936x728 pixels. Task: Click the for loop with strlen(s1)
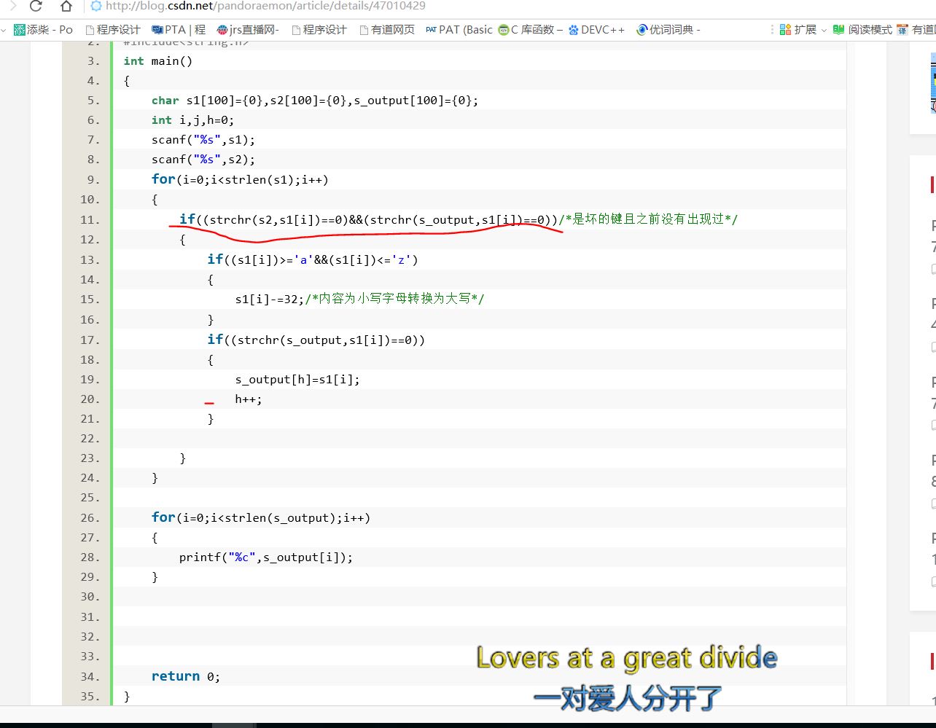[x=240, y=179]
